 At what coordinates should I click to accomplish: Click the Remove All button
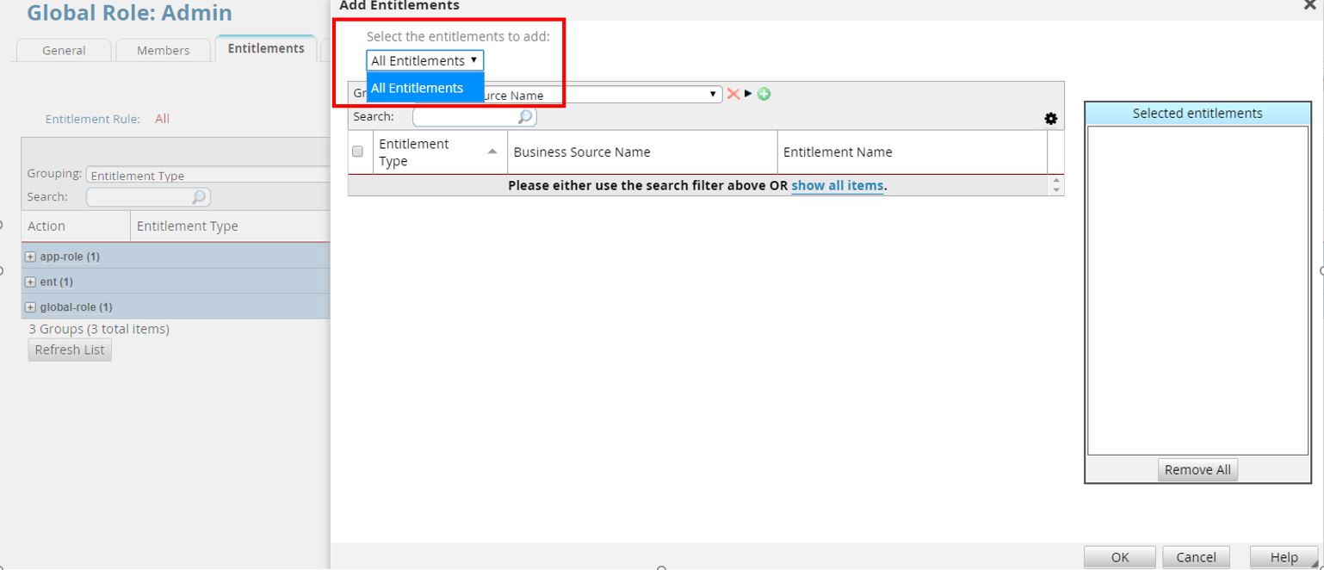tap(1197, 469)
